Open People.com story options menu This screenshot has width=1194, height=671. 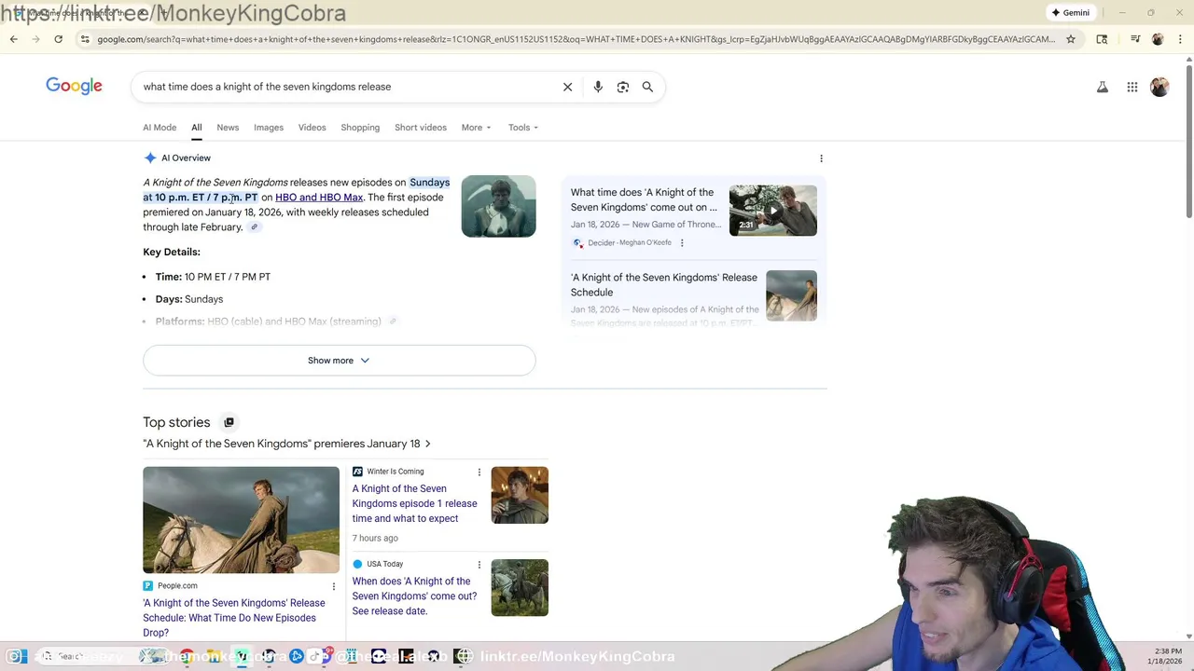coord(334,586)
